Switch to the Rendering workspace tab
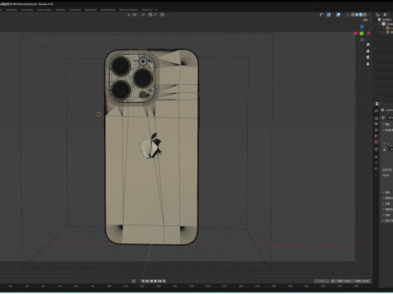393x294 pixels. click(x=91, y=10)
